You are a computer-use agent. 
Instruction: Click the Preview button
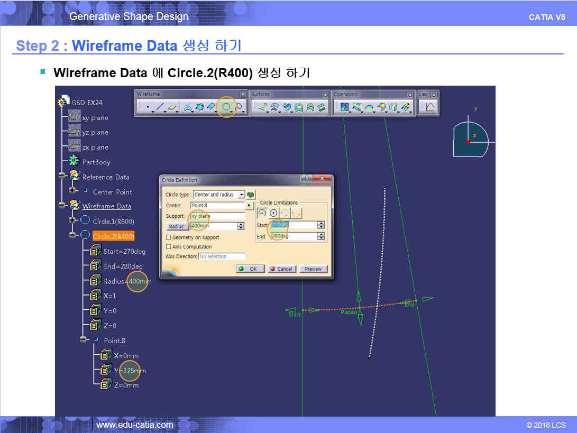(313, 269)
